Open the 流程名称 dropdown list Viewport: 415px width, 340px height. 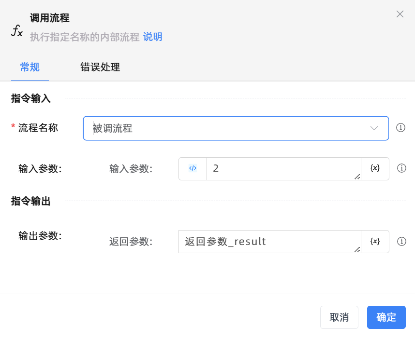373,128
